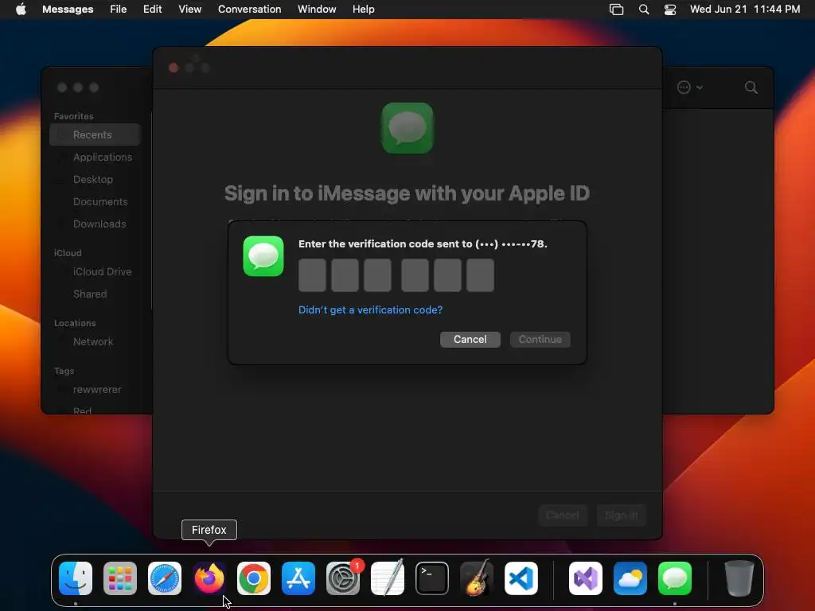
Task: Select Desktop in Finder sidebar
Action: [95, 179]
